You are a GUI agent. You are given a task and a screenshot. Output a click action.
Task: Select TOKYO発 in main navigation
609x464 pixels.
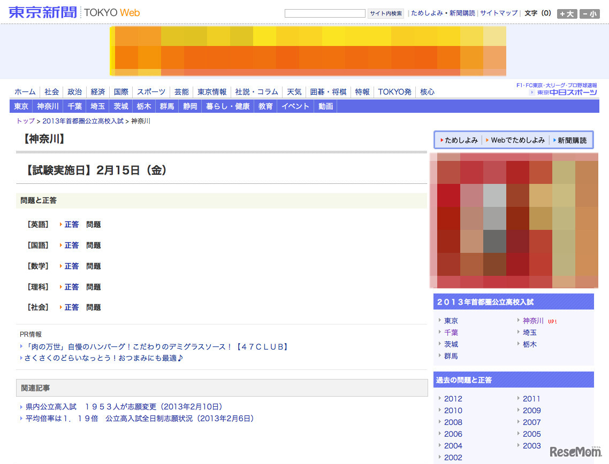[394, 92]
